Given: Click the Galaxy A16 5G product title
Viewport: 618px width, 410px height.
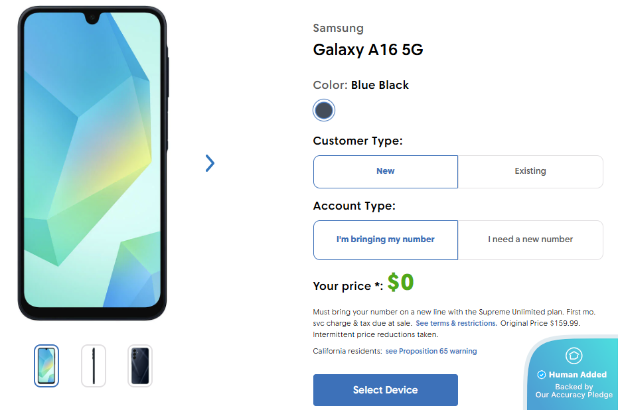Looking at the screenshot, I should click(x=368, y=50).
